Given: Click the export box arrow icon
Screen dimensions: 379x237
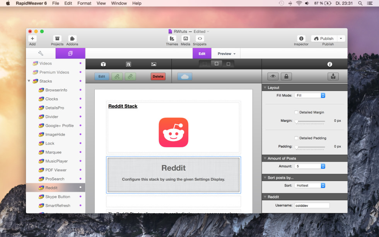Looking at the screenshot, I should [x=333, y=77].
